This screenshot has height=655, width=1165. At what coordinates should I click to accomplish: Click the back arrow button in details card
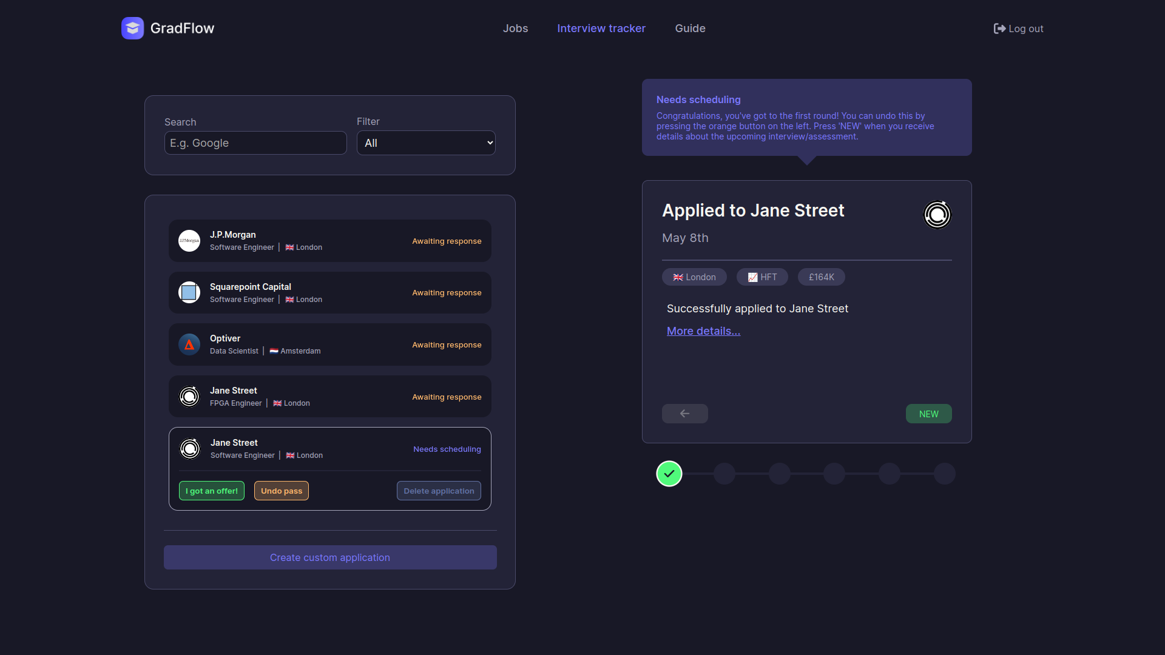685,414
